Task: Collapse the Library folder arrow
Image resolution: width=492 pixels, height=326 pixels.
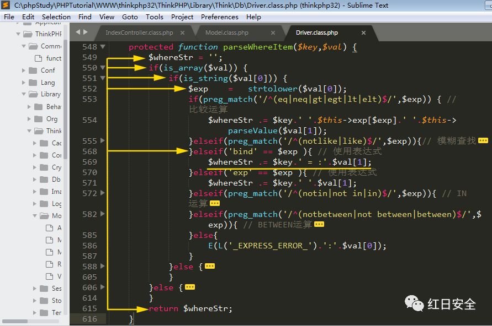Action: (24, 94)
